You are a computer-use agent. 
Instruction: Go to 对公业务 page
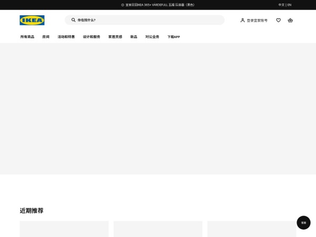(x=152, y=37)
